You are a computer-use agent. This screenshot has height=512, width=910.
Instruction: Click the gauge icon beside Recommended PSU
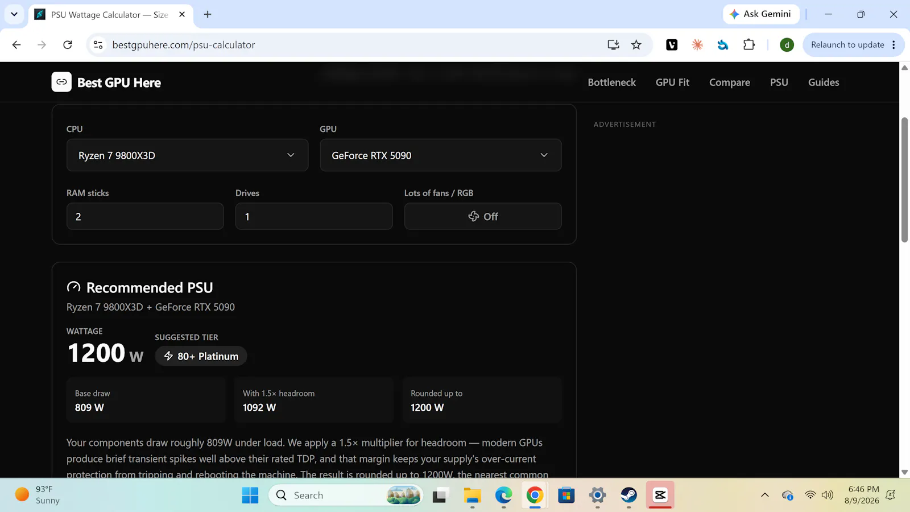pos(74,287)
